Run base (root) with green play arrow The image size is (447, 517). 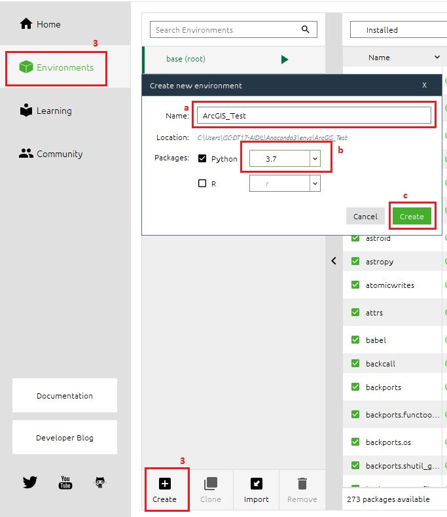285,60
